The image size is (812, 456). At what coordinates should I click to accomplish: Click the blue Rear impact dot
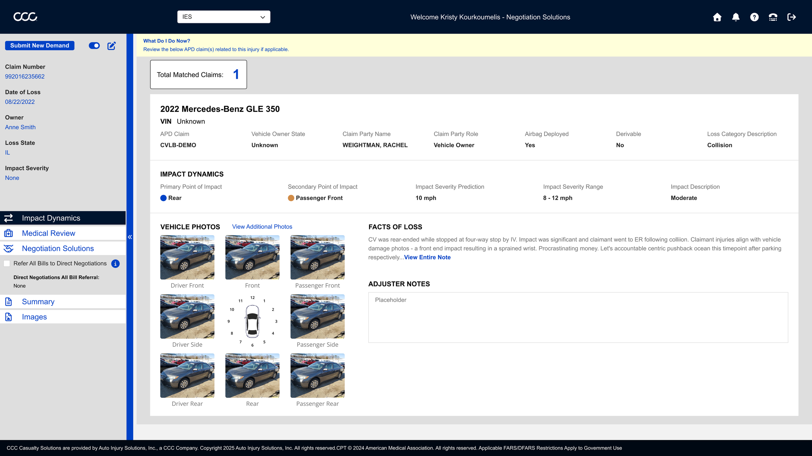click(163, 198)
